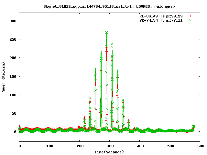Click the 150 tick label on y-axis

[x=13, y=76]
